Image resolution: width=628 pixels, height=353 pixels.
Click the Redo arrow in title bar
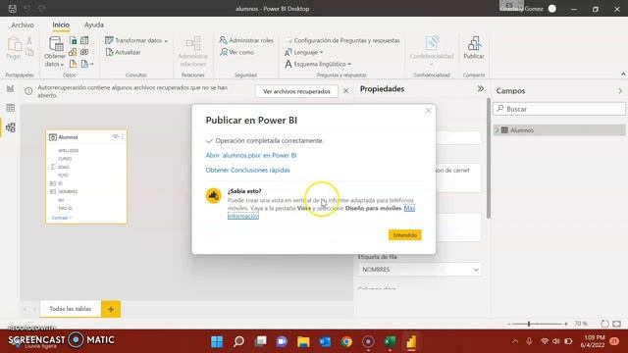[41, 9]
